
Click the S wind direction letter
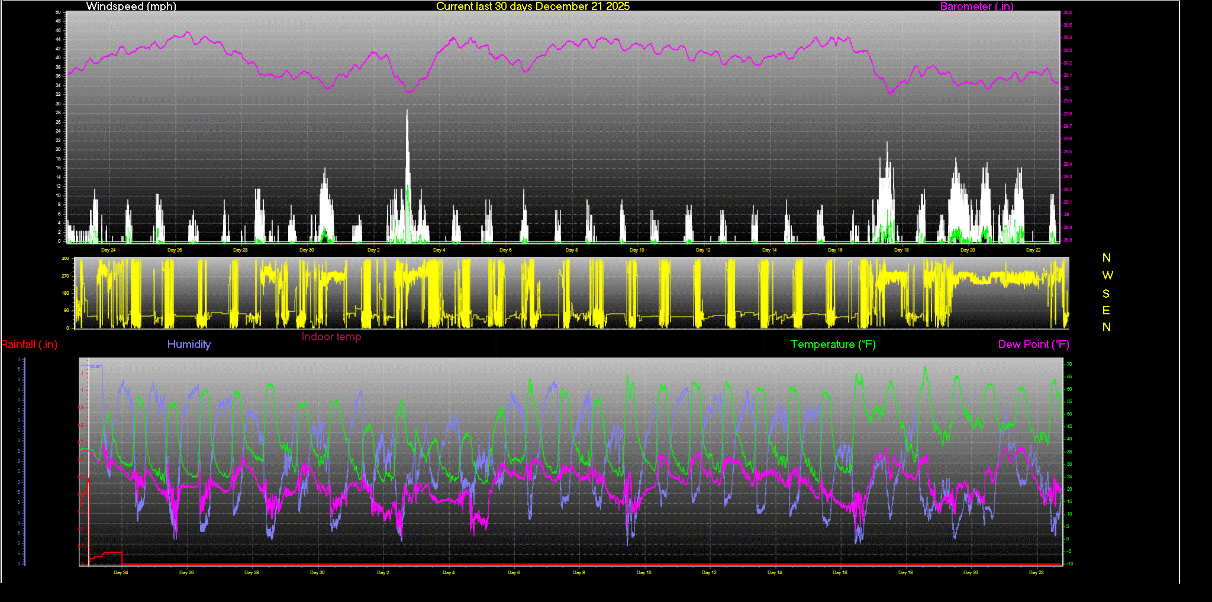pos(1106,294)
